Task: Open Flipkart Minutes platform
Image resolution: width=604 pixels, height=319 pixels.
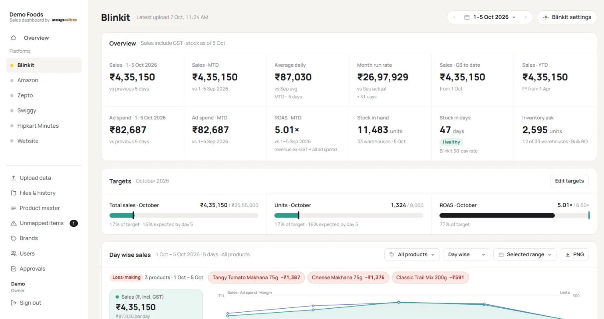Action: tap(44, 126)
